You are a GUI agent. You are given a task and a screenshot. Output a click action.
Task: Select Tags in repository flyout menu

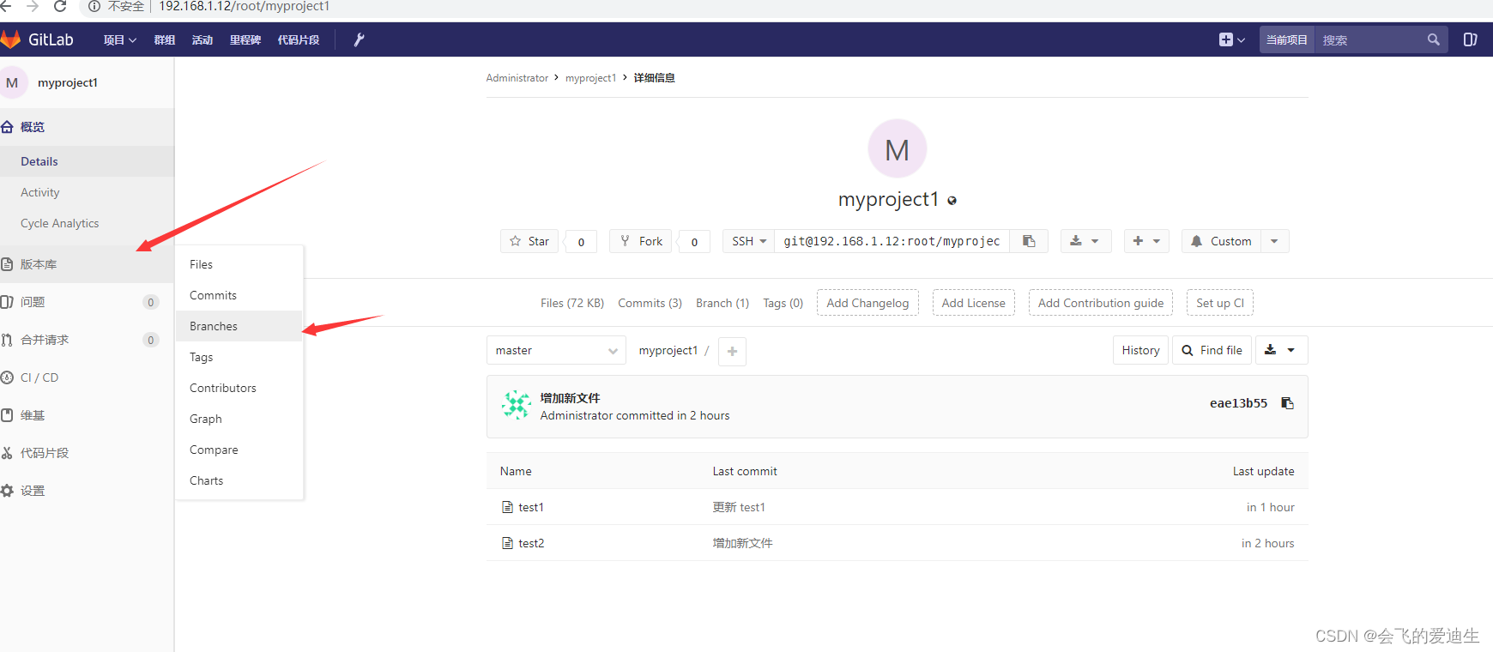[239, 357]
